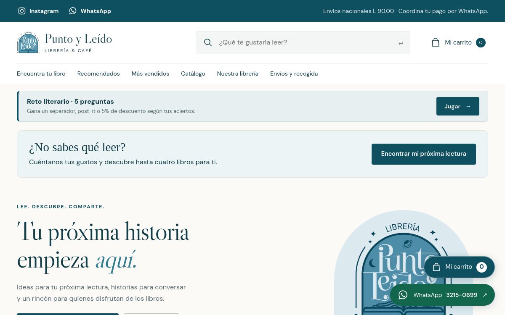Click Encontrar mi próxima lectura

click(424, 154)
